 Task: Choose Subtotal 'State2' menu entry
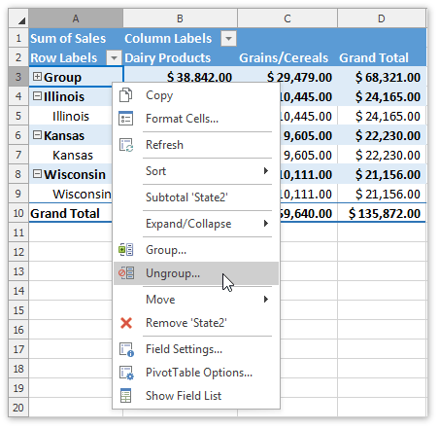click(x=196, y=197)
